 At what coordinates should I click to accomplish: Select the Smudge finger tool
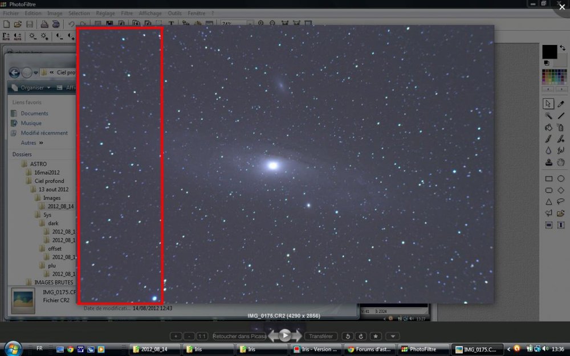pyautogui.click(x=561, y=150)
